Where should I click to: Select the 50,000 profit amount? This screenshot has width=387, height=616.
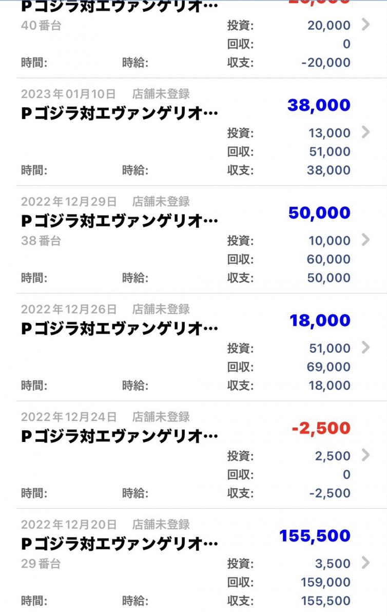[319, 213]
